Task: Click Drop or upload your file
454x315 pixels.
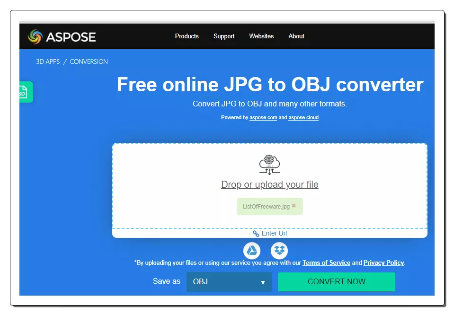Action: [x=270, y=184]
